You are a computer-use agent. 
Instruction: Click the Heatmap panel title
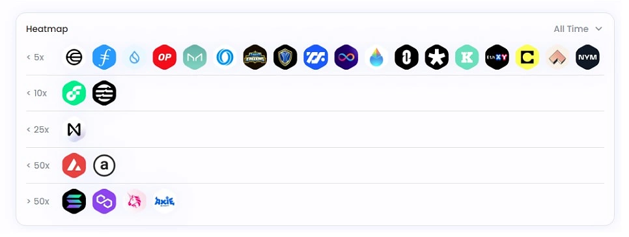pos(47,29)
